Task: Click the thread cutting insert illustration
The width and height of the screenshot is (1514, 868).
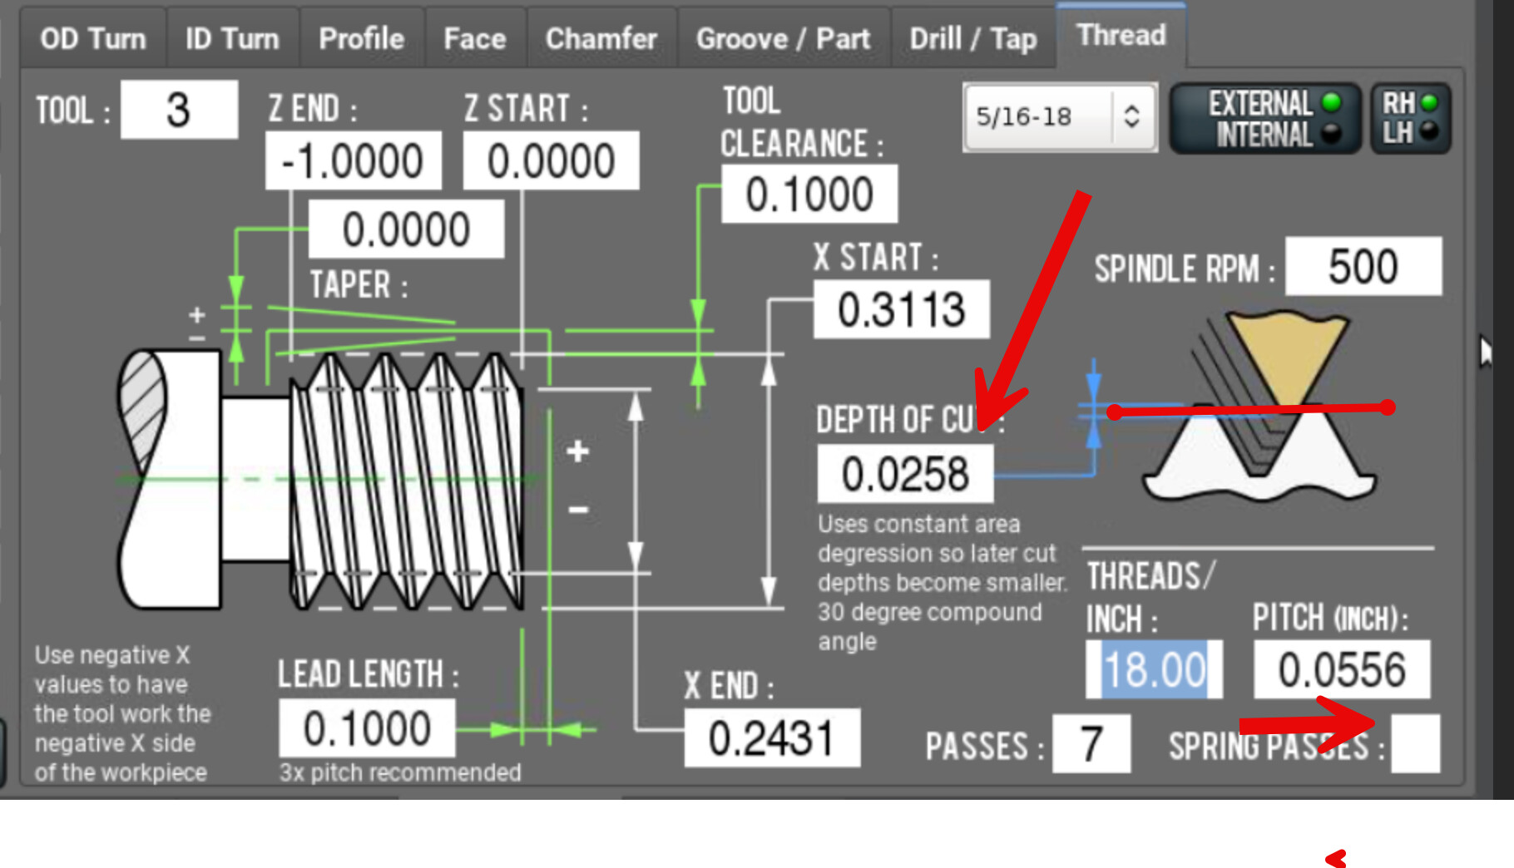Action: (x=1260, y=407)
